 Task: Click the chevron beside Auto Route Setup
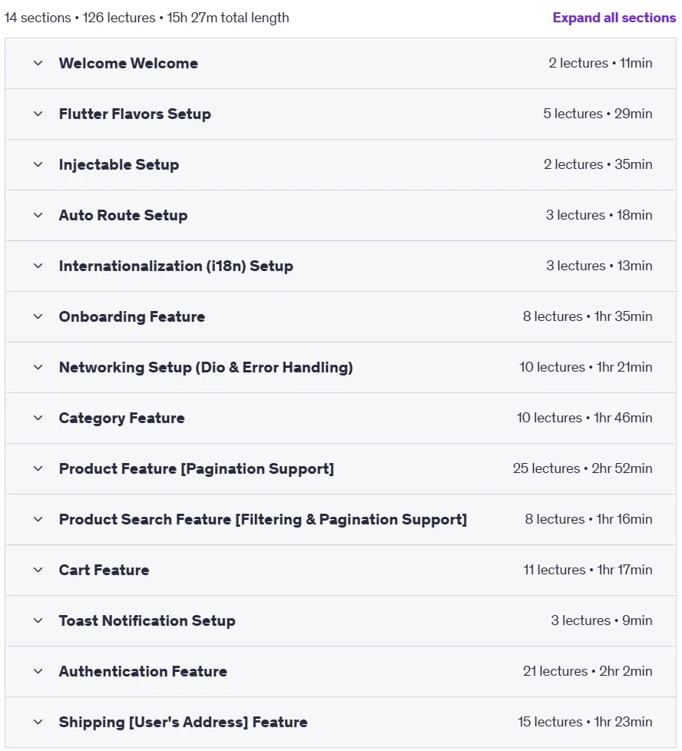click(38, 216)
